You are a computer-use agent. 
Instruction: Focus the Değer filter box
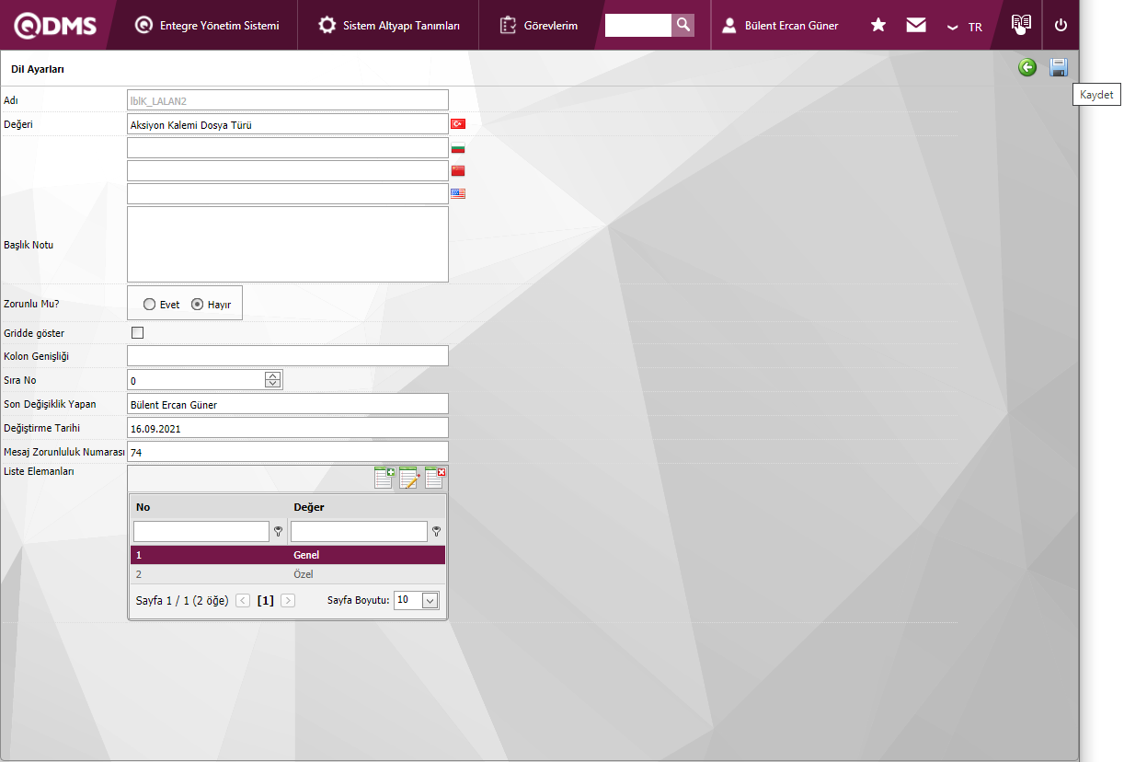click(x=359, y=531)
